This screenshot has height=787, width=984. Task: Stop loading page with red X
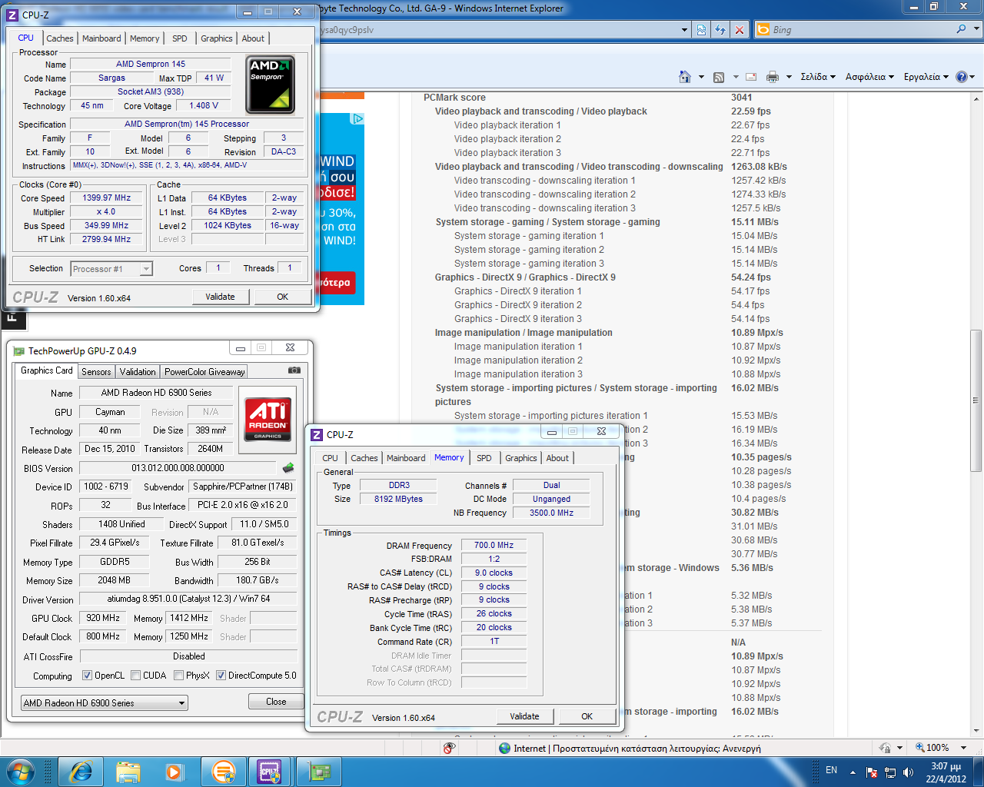(x=740, y=29)
